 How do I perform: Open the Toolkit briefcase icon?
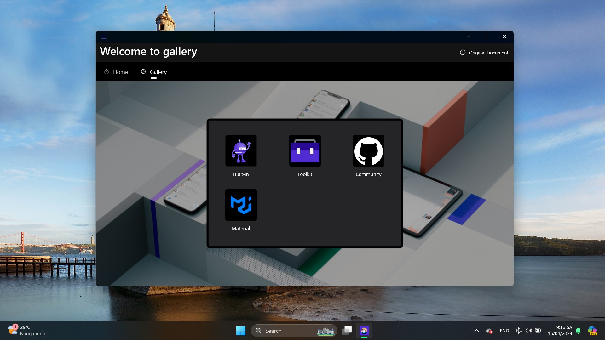pyautogui.click(x=305, y=151)
